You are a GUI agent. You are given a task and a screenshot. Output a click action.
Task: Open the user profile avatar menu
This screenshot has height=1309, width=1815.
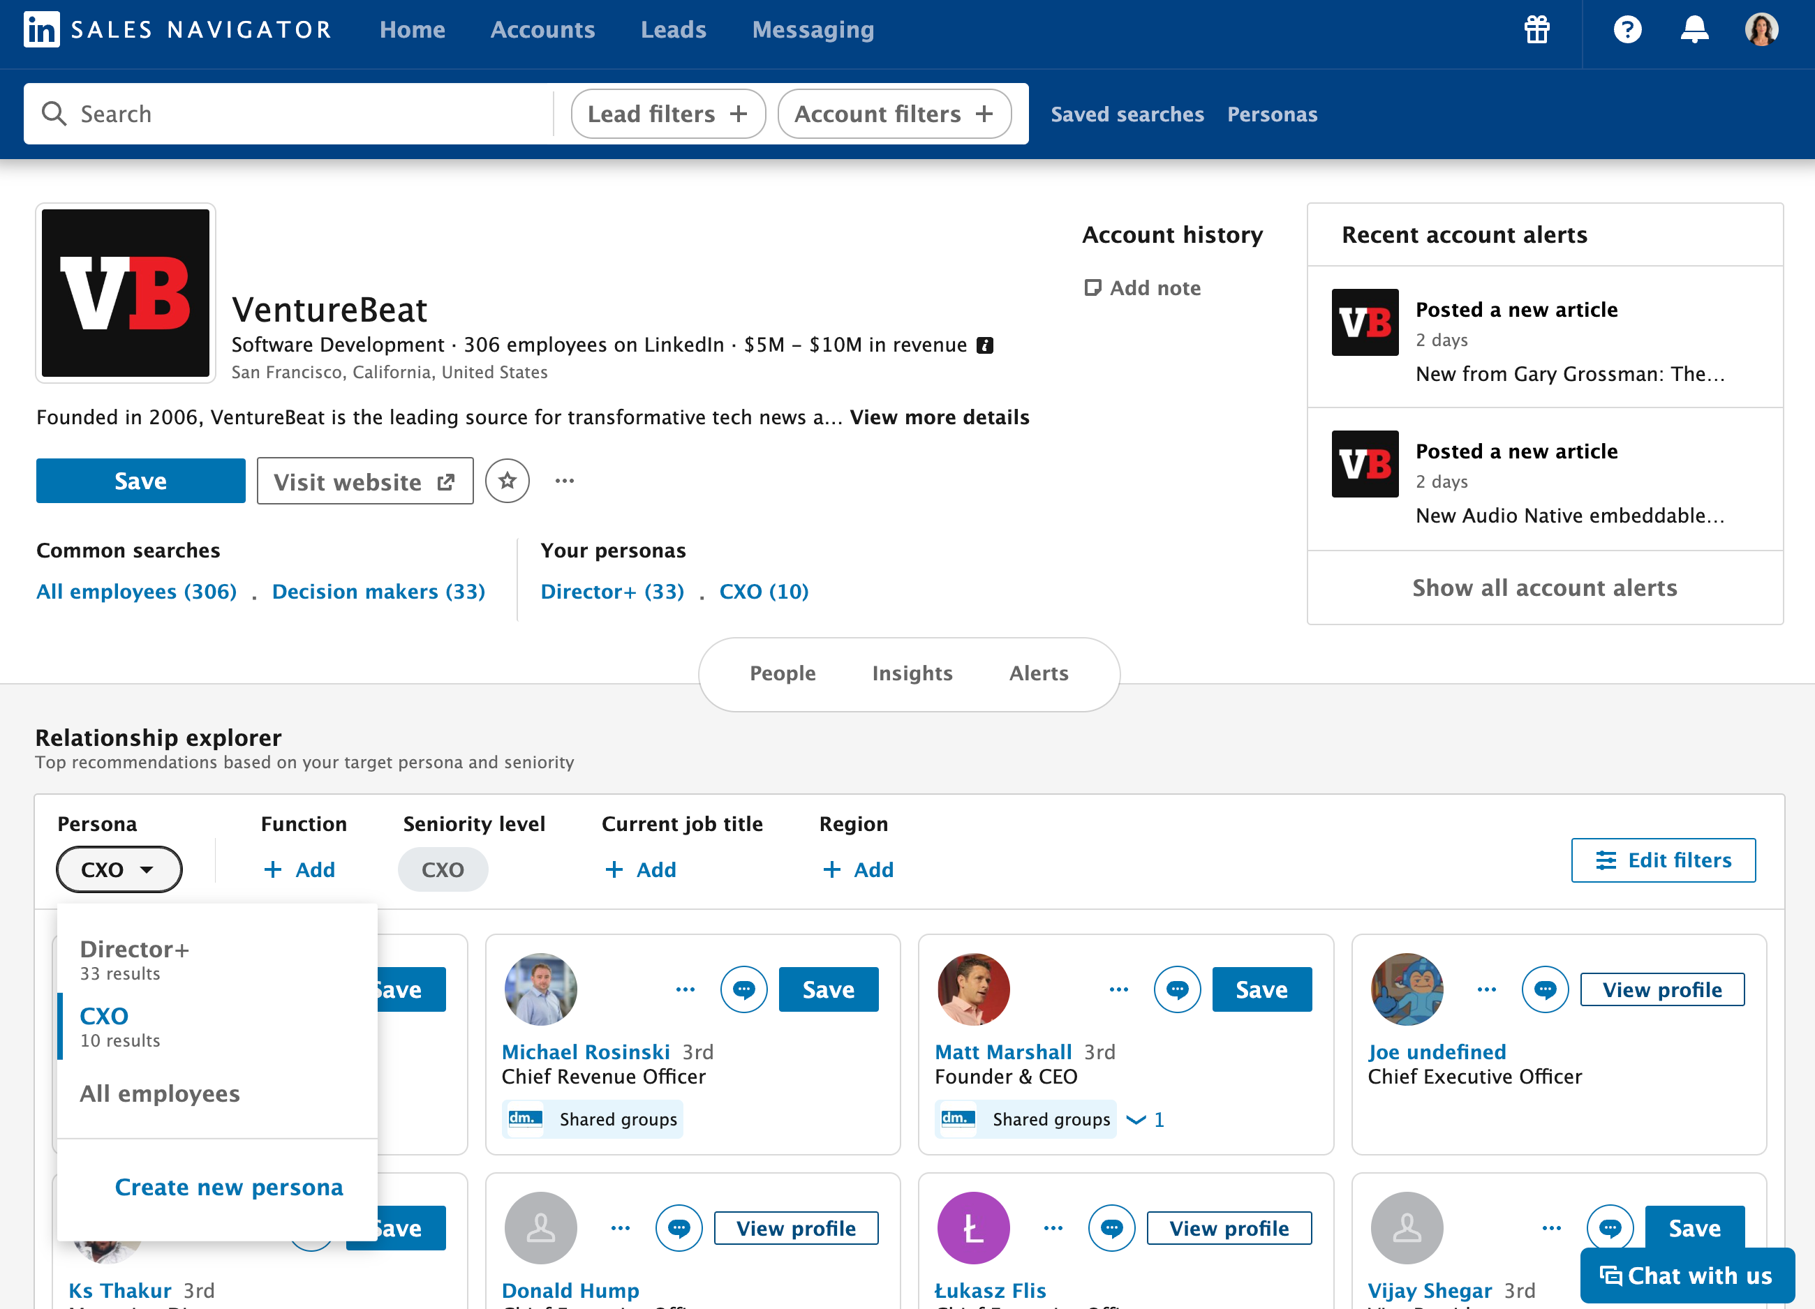click(1761, 29)
